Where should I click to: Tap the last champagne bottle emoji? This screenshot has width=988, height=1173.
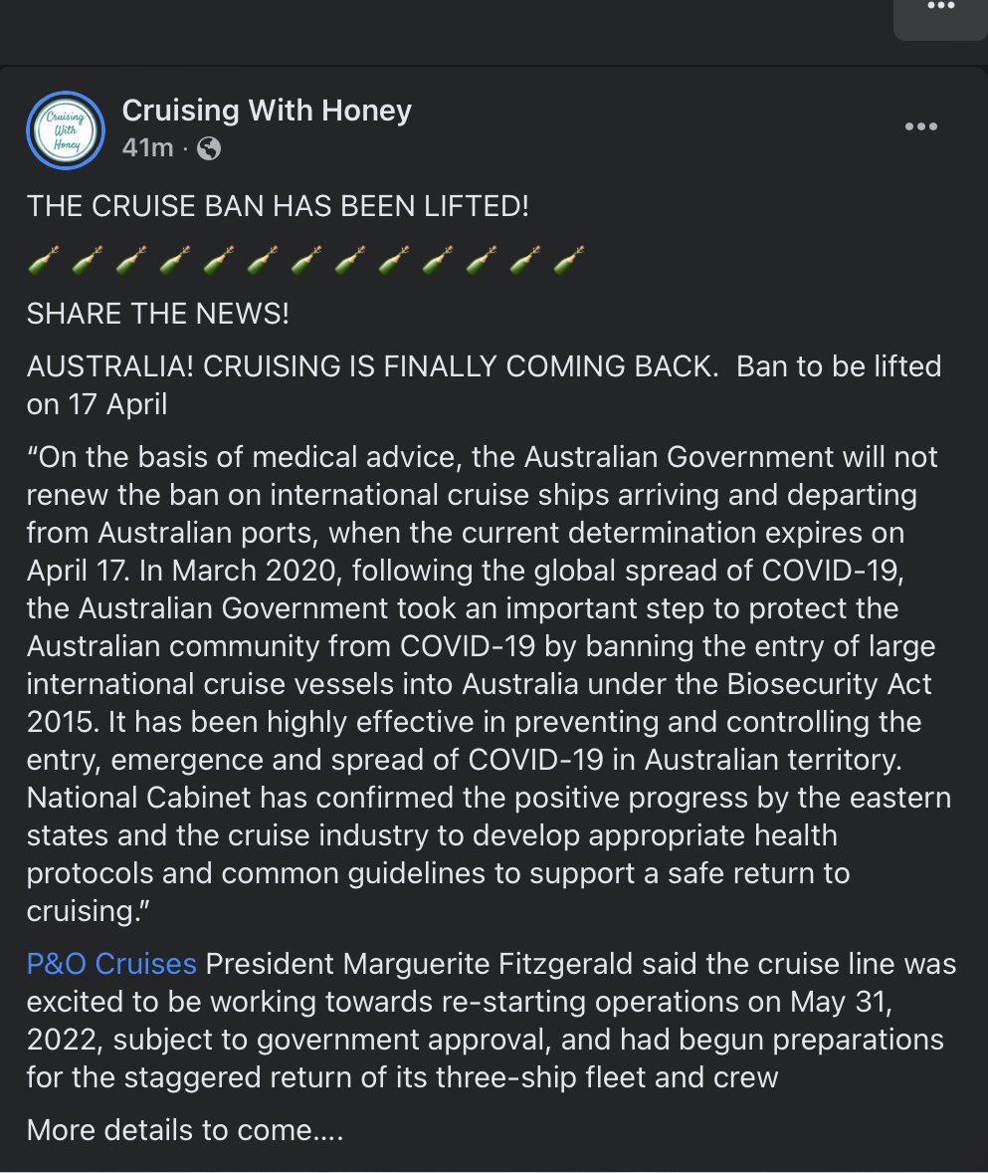coord(569,260)
